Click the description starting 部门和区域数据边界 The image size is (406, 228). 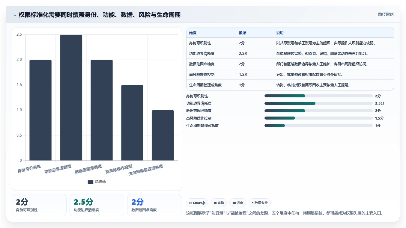click(322, 64)
